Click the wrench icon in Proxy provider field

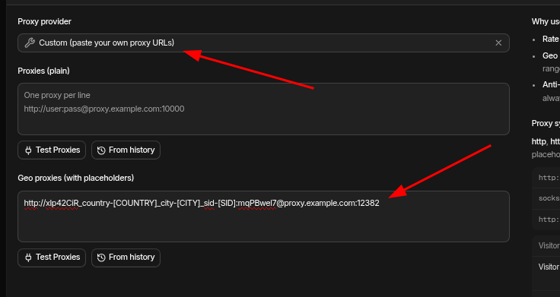tap(29, 43)
